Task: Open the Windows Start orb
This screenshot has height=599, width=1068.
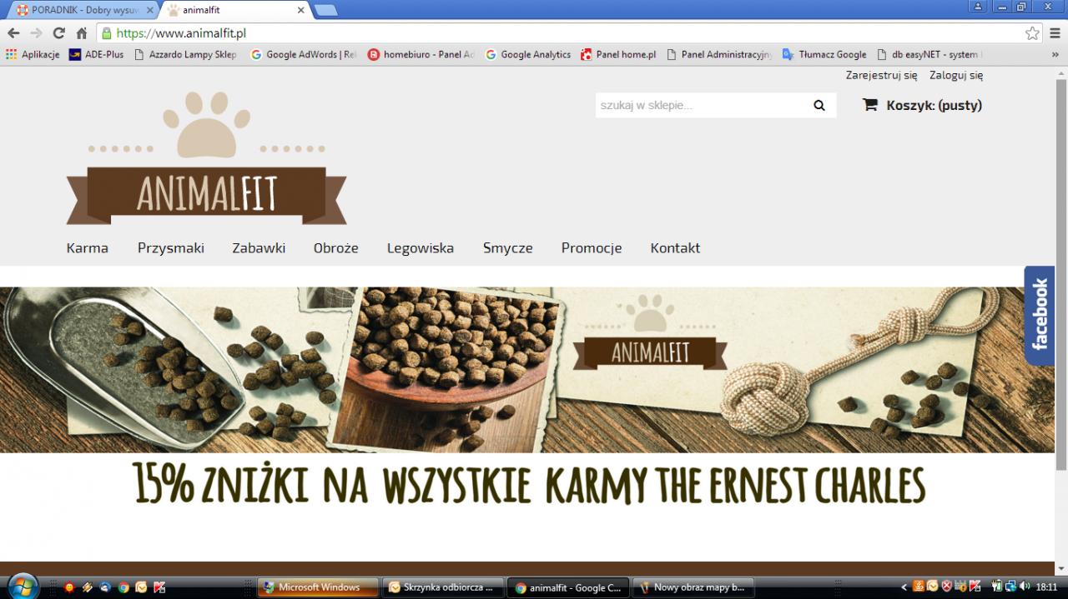Action: (22, 586)
